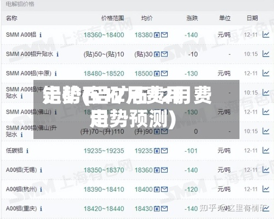The image size is (274, 219).
Task: Click the price range 18420~18440
Action: tap(104, 209)
